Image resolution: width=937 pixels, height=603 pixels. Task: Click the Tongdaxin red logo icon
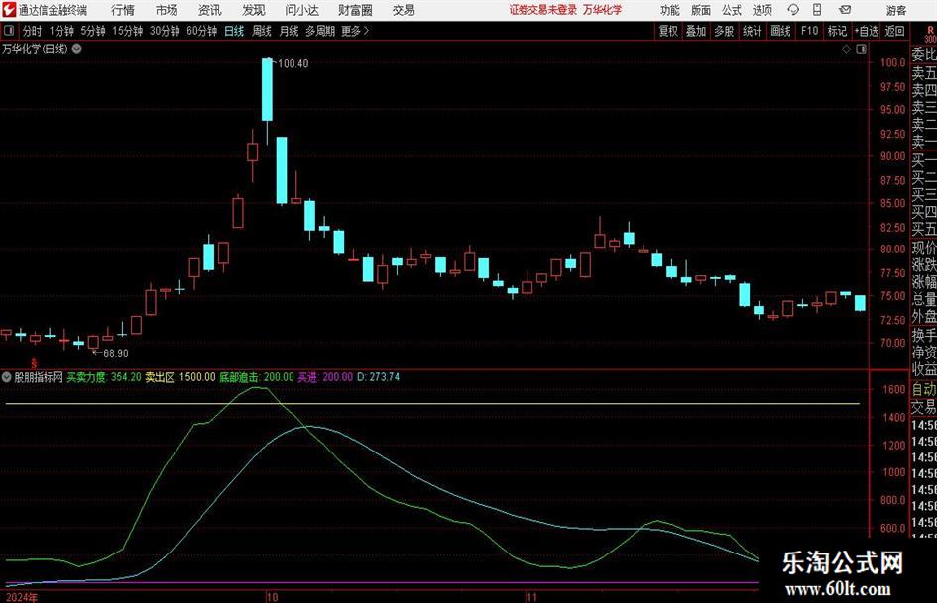[9, 10]
